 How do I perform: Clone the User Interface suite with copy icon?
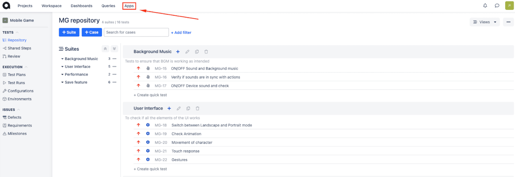coord(188,109)
